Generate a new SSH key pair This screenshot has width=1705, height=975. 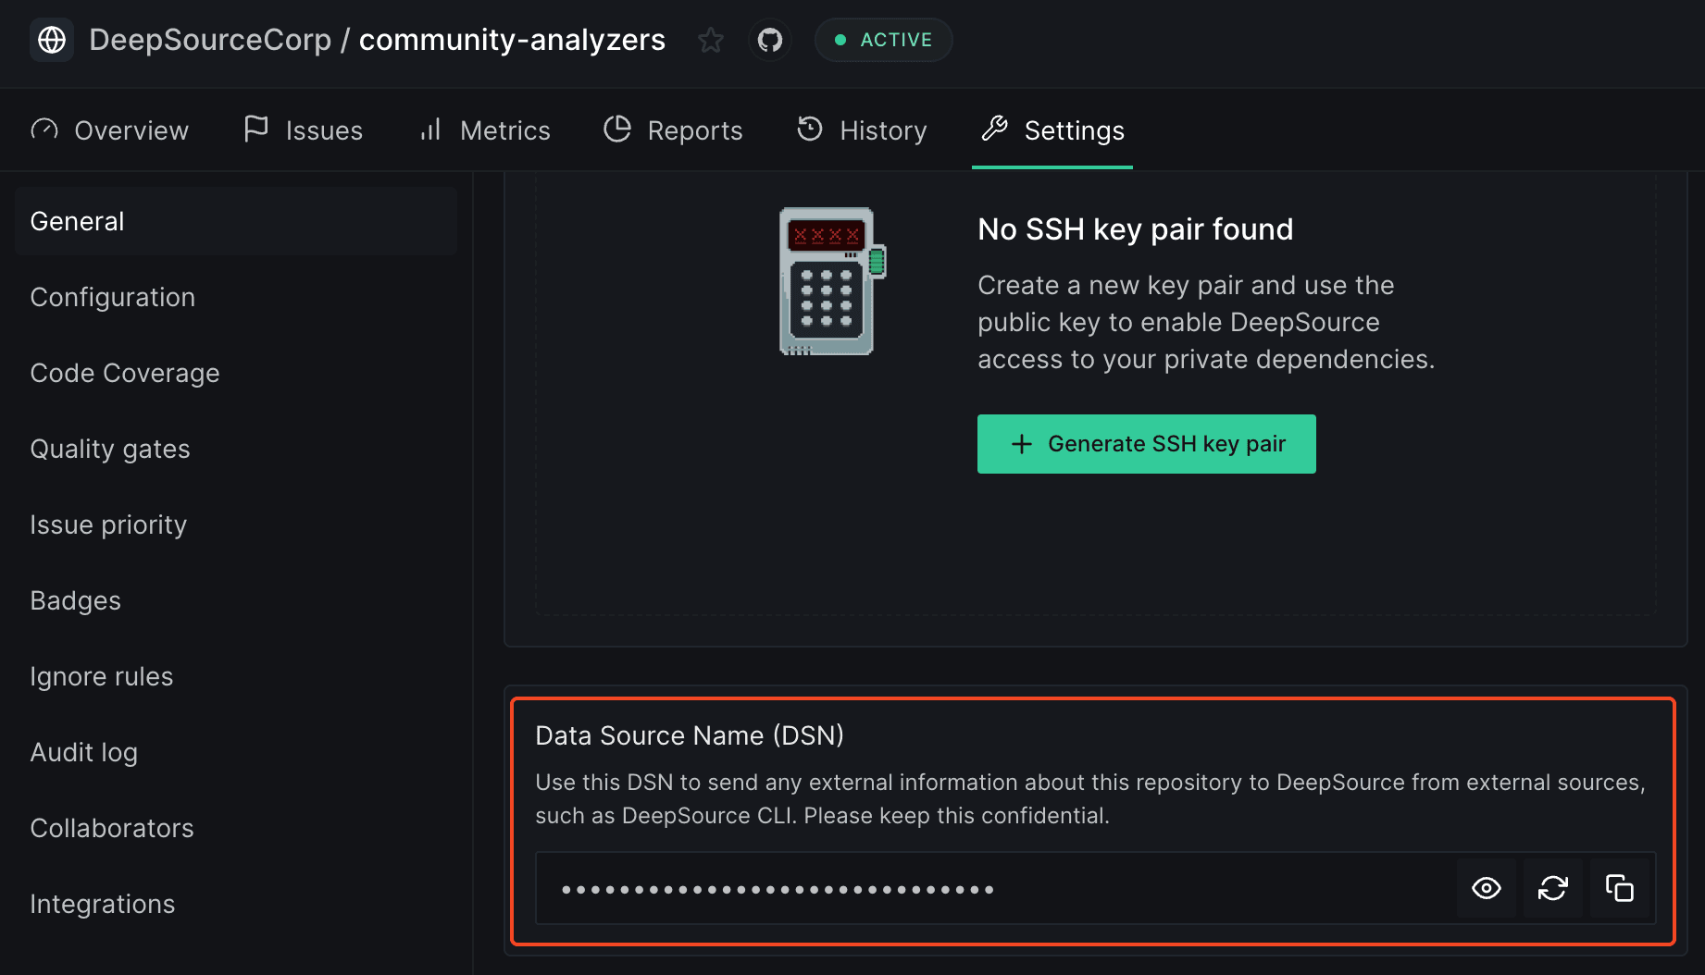1146,444
